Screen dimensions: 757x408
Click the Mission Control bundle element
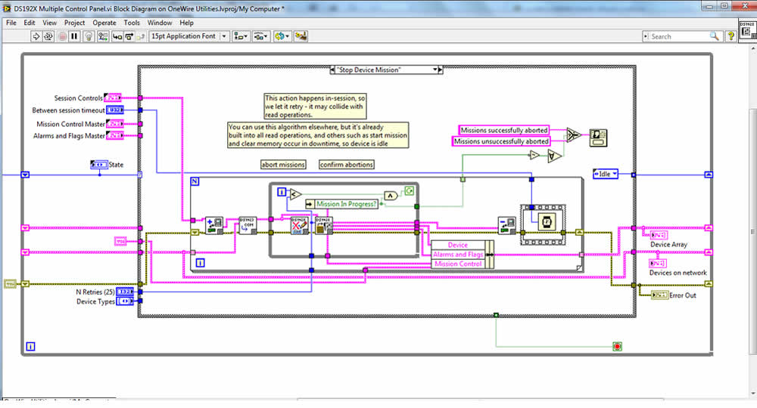click(x=458, y=264)
